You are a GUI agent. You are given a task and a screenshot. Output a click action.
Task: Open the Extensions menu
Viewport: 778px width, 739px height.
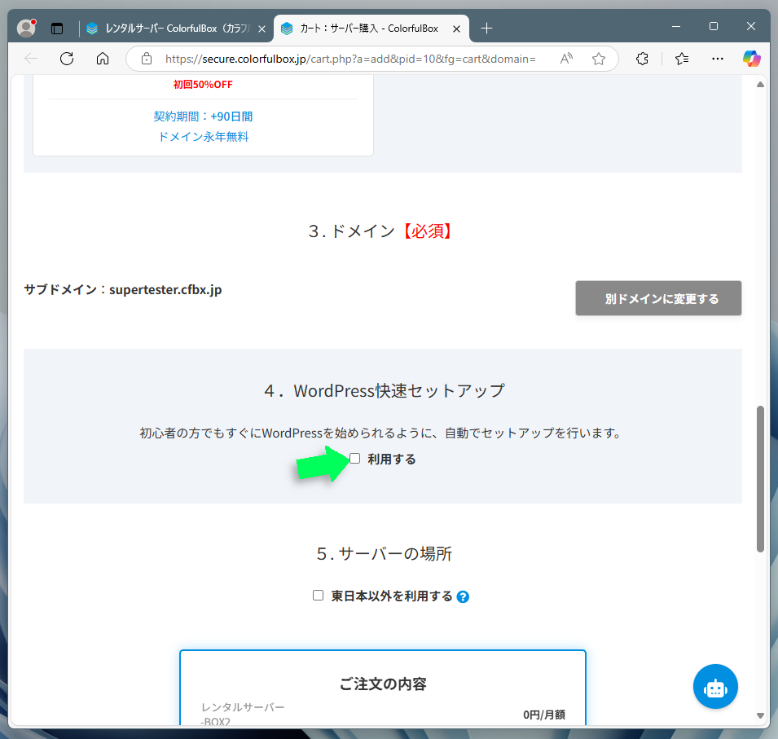(x=642, y=59)
